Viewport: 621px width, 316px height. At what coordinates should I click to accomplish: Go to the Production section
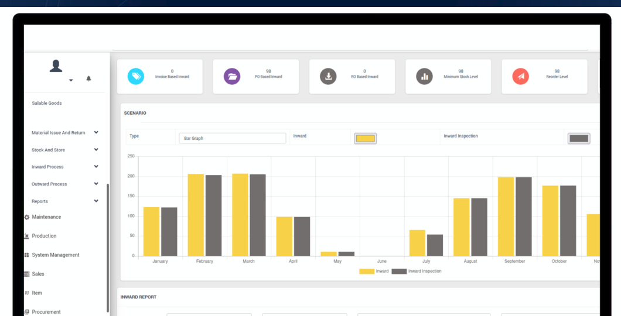click(44, 236)
